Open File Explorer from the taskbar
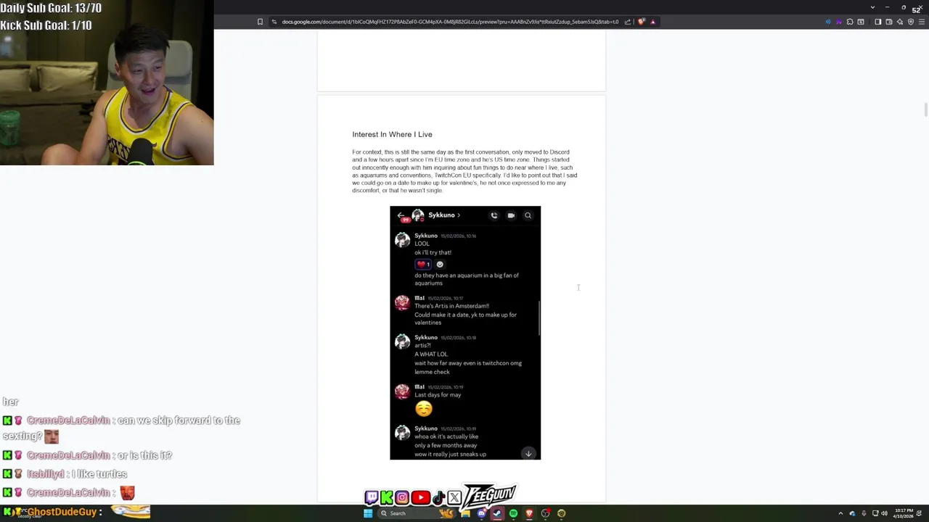 [465, 513]
